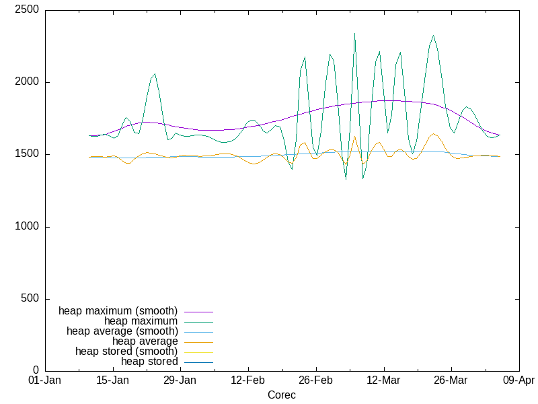Select the "heap average (smooth)" legend label
The width and height of the screenshot is (538, 404).
click(x=122, y=331)
